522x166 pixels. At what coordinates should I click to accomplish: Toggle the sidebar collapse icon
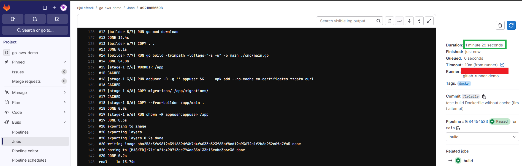pos(45,8)
